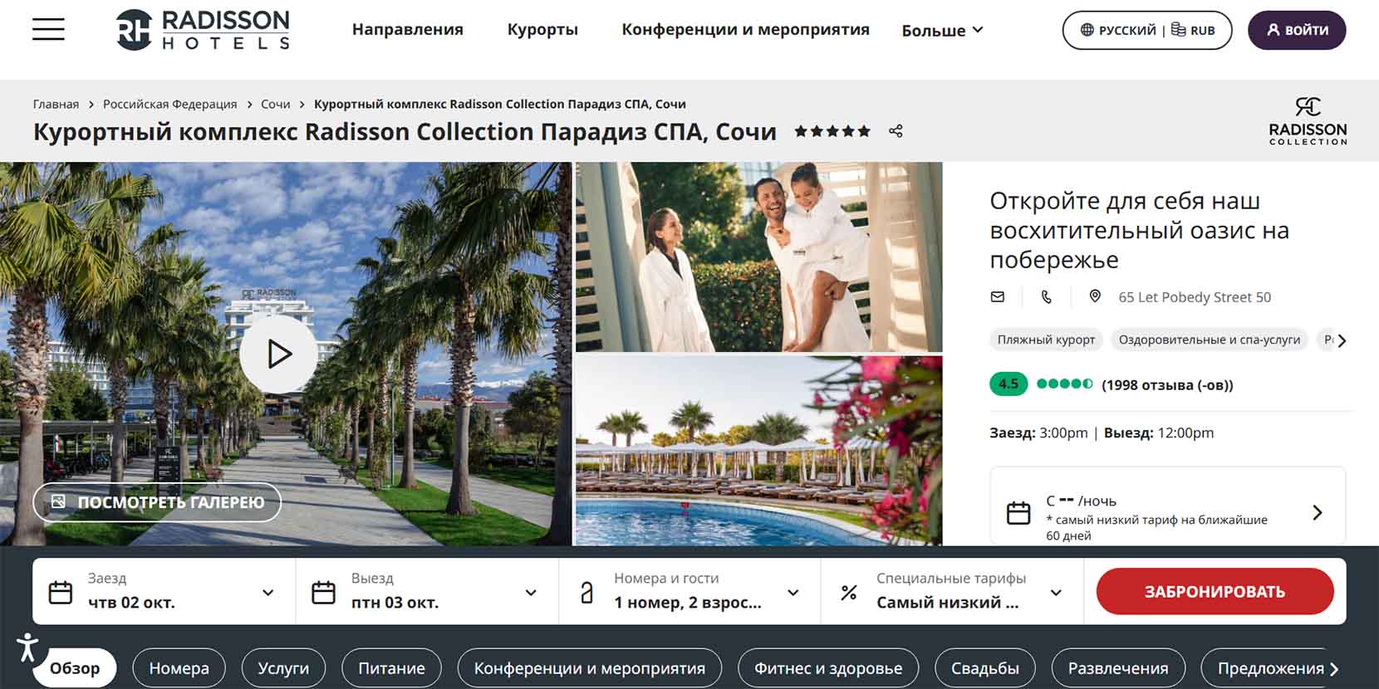1379x689 pixels.
Task: Expand the Специальные тарифы dropdown
Action: point(952,591)
